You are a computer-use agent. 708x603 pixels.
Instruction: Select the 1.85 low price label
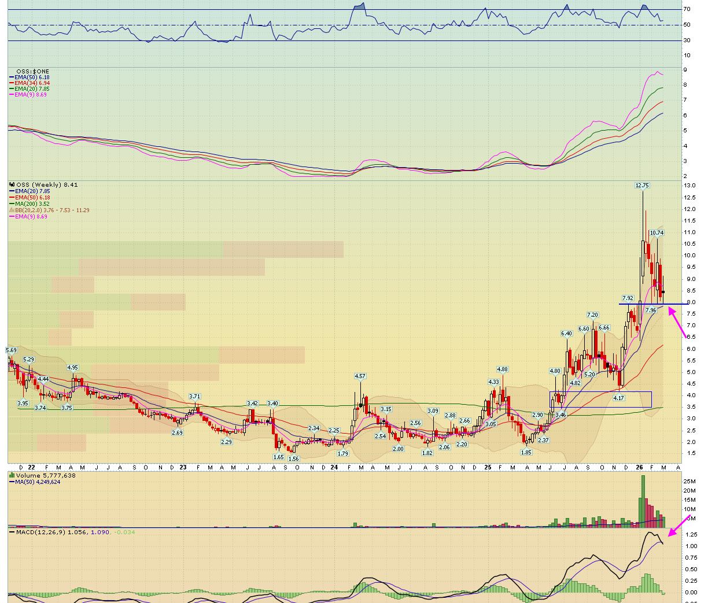(526, 453)
